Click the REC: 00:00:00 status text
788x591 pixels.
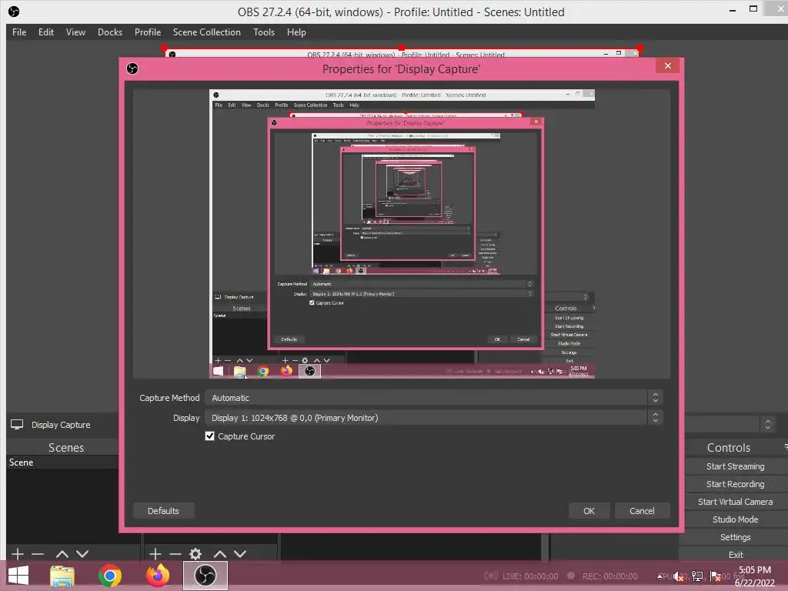coord(609,576)
